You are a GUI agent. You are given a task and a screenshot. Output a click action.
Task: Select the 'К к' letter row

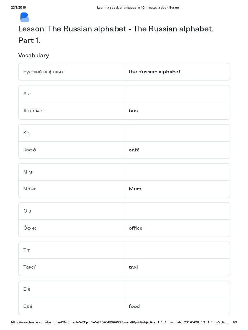(x=27, y=133)
